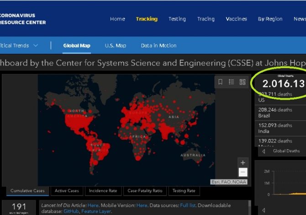Select the Testing Rate map tab
The width and height of the screenshot is (306, 215).
click(x=184, y=191)
